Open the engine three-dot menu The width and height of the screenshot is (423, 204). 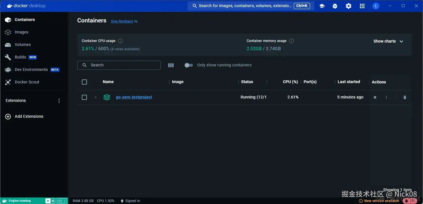(64, 201)
